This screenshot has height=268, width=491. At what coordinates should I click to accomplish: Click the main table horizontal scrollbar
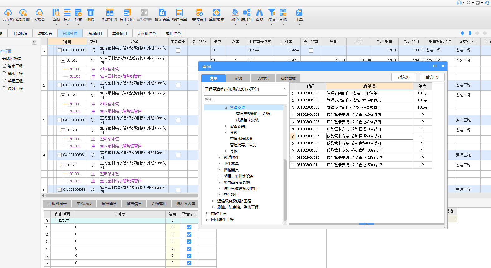(x=122, y=195)
